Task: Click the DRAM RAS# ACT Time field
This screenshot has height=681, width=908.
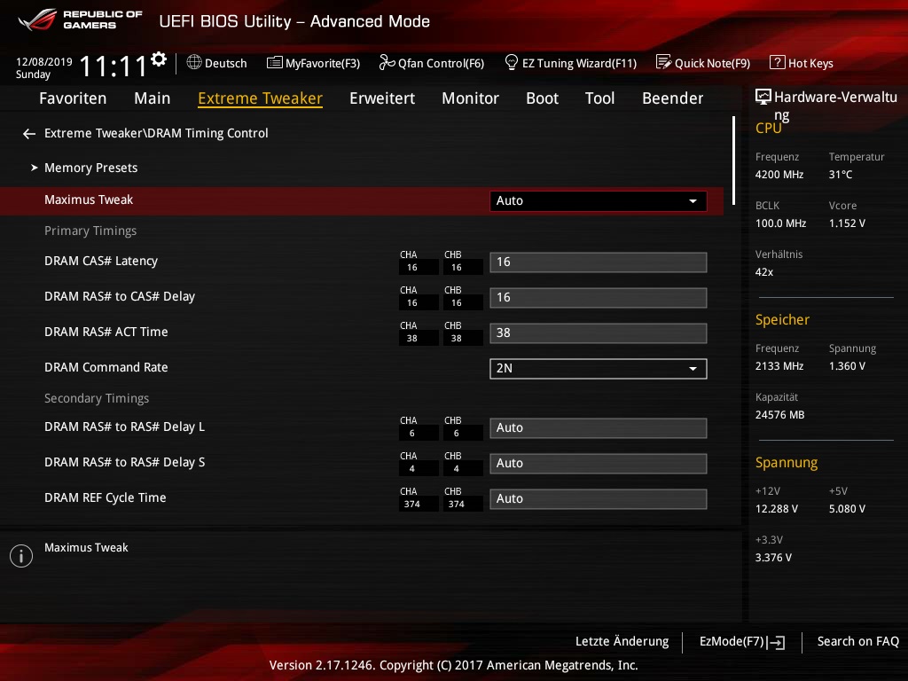Action: pyautogui.click(x=599, y=333)
